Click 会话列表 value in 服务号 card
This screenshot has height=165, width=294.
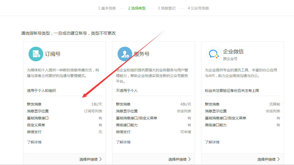point(184,111)
